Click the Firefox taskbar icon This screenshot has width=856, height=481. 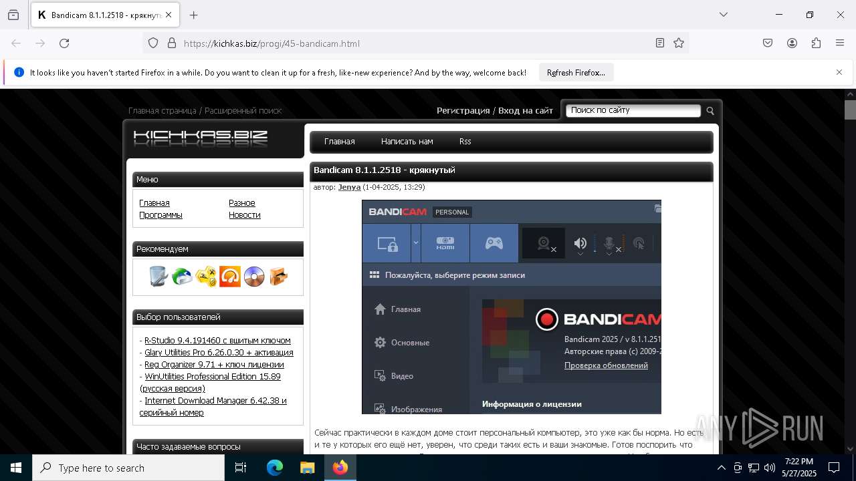click(x=340, y=468)
